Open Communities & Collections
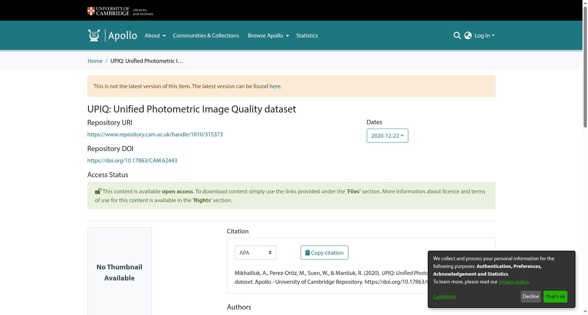This screenshot has width=588, height=315. coord(206,36)
